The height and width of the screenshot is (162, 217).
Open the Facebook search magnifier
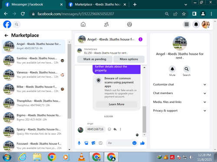(x=16, y=25)
